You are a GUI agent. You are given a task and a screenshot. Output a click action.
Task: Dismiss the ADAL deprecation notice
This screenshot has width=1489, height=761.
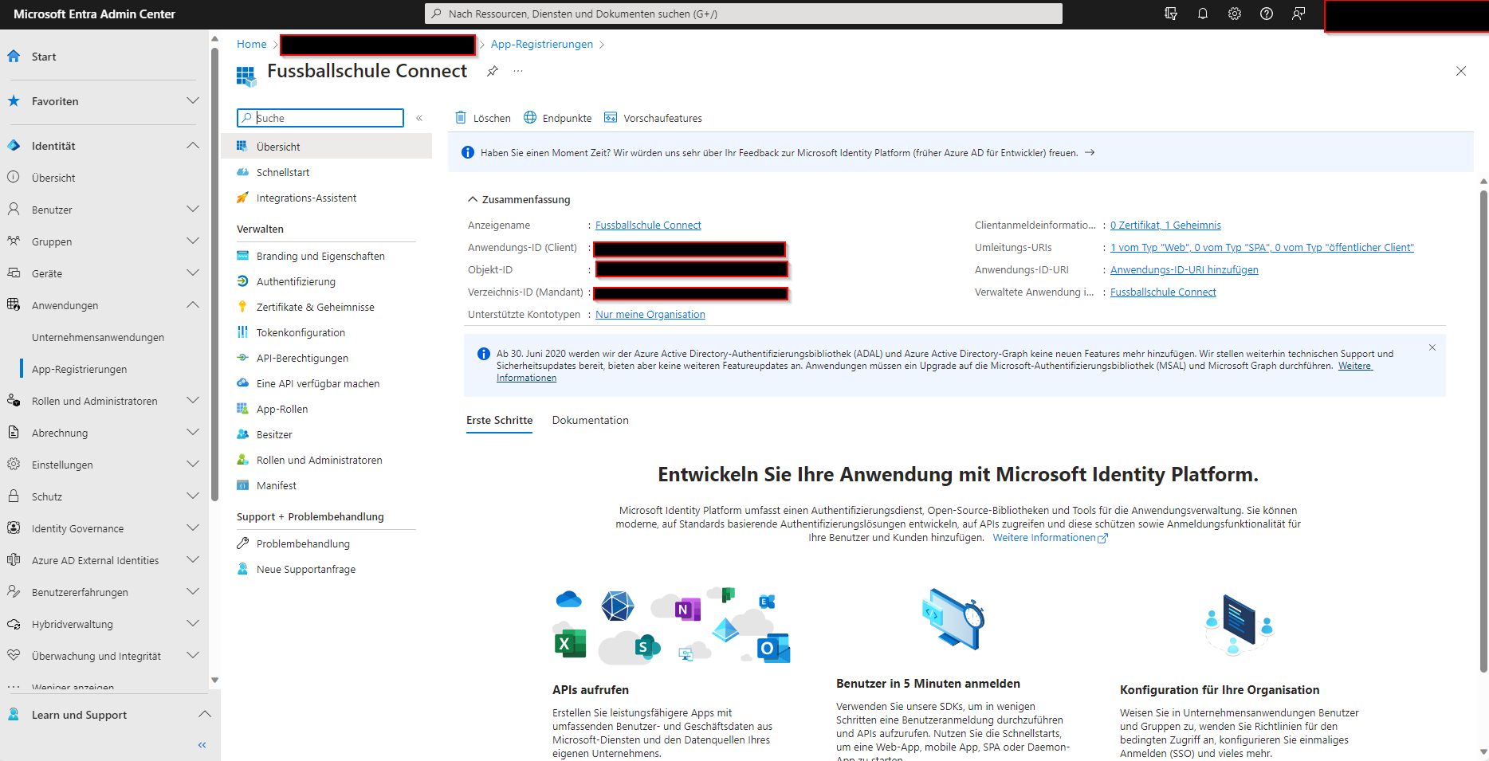point(1432,347)
